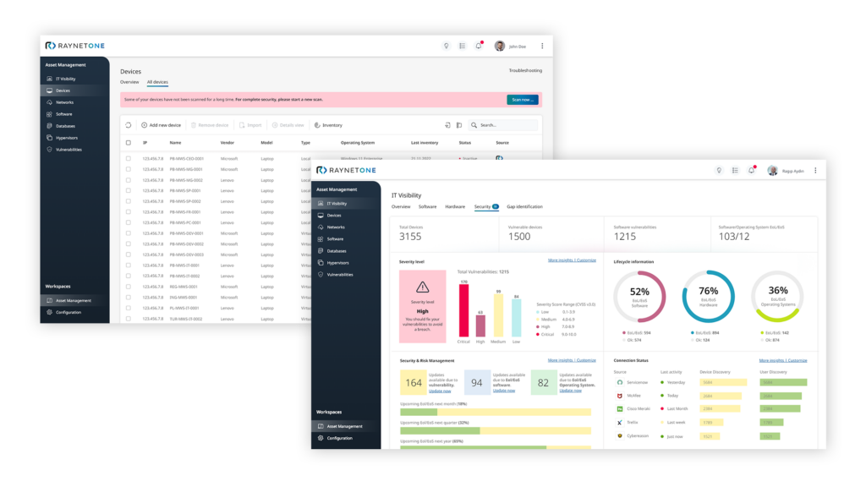Tick the checkbox next to RB-MWS-IT-0001
This screenshot has width=866, height=487.
[129, 264]
